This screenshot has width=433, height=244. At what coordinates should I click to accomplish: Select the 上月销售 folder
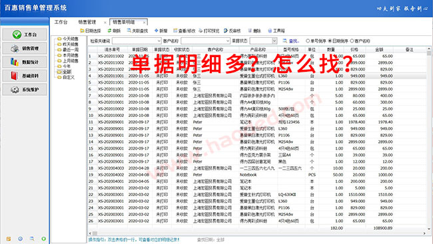pos(68,61)
